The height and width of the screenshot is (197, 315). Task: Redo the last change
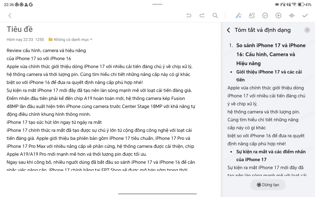(x=202, y=15)
